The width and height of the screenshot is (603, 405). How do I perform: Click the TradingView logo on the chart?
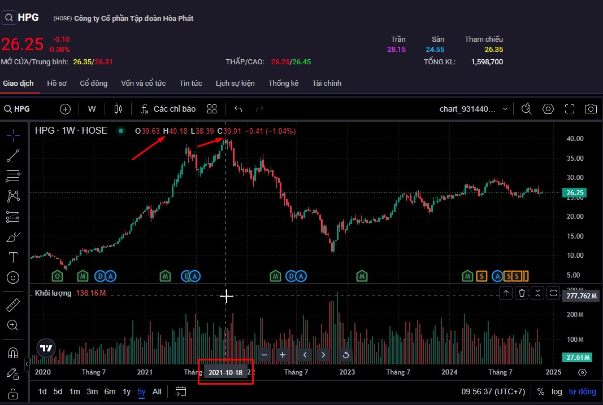pos(46,348)
